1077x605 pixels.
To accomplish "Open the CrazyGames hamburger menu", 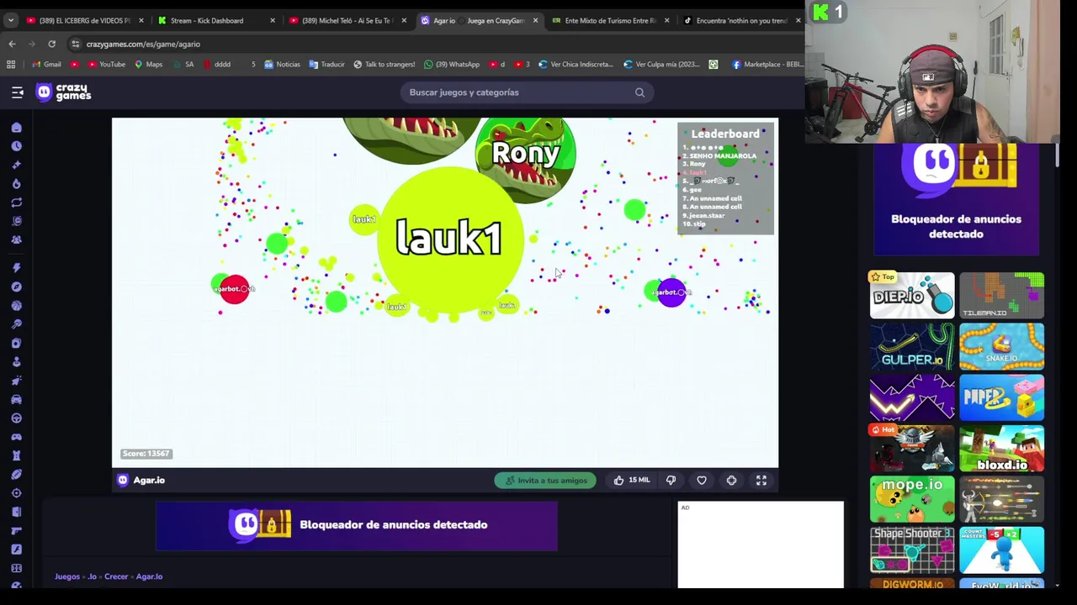I will click(x=17, y=92).
